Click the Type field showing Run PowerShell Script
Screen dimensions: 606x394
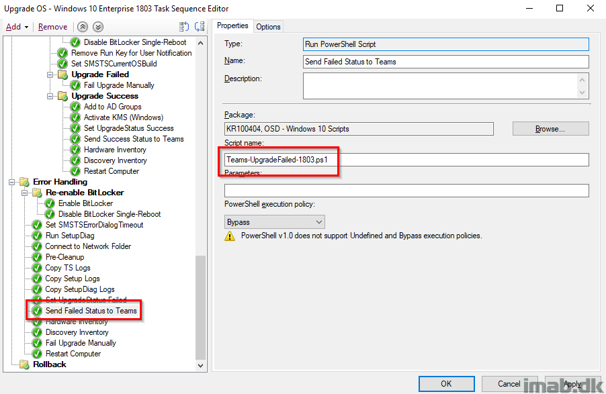tap(446, 44)
